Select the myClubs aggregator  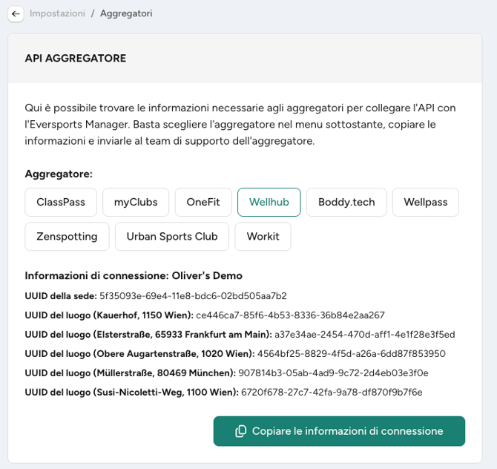point(136,203)
